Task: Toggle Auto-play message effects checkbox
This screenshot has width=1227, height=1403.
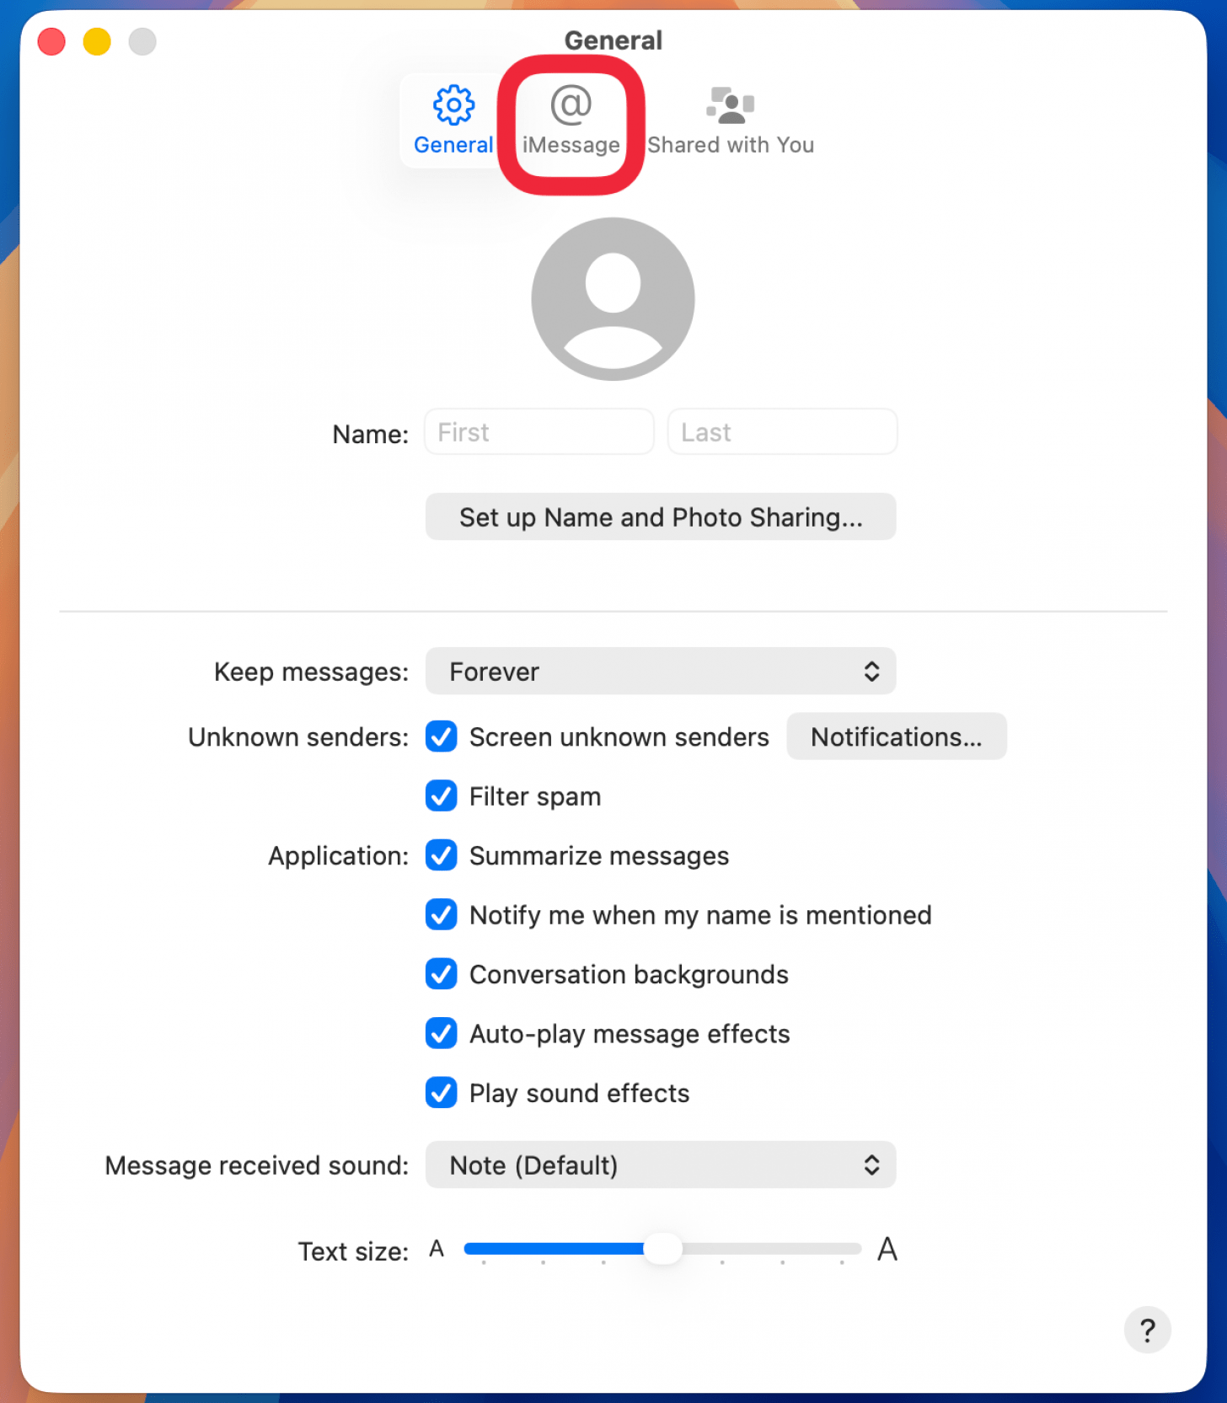Action: (442, 1033)
